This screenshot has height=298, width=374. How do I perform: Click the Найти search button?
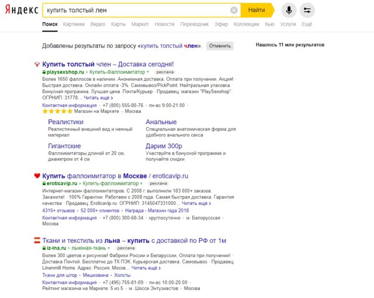pos(257,11)
